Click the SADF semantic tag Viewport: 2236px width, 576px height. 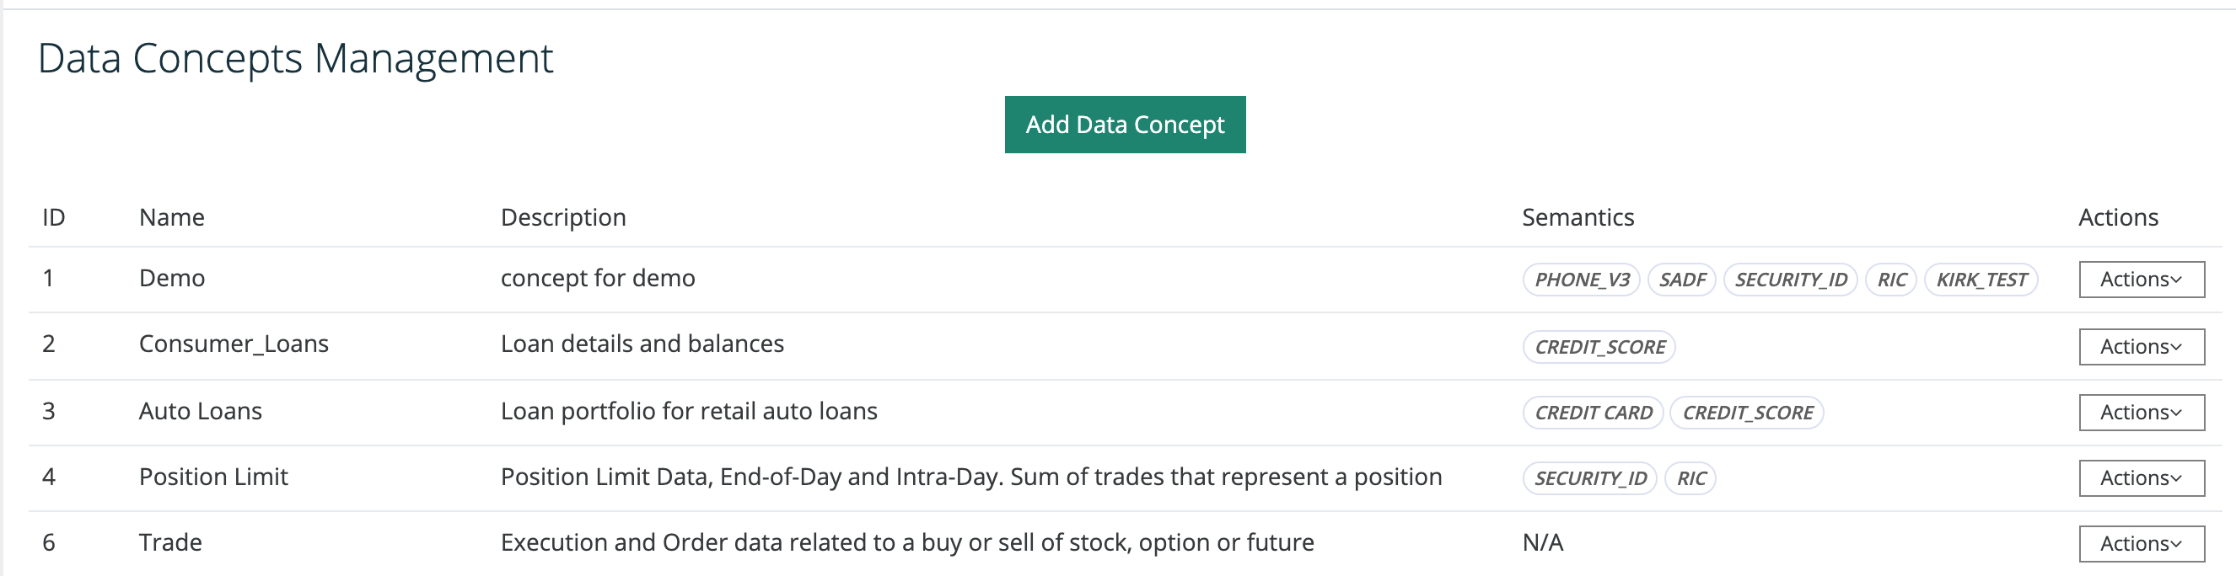[1681, 280]
